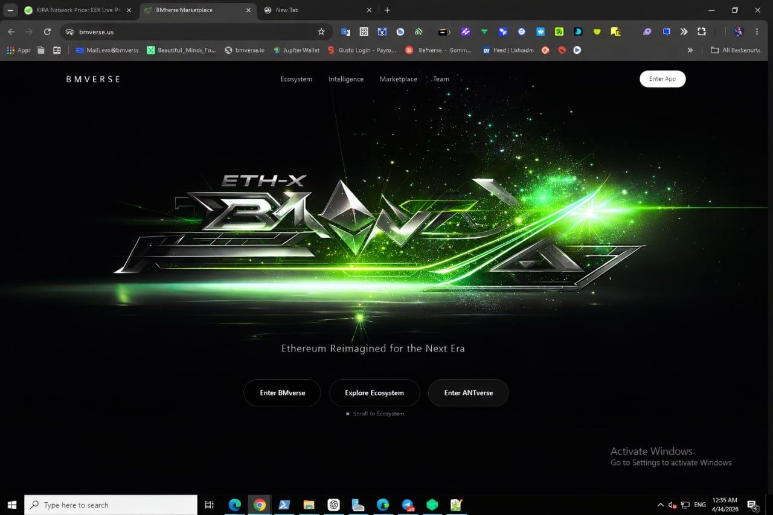Open the Chrome three-dot menu
The height and width of the screenshot is (515, 773).
(x=757, y=32)
